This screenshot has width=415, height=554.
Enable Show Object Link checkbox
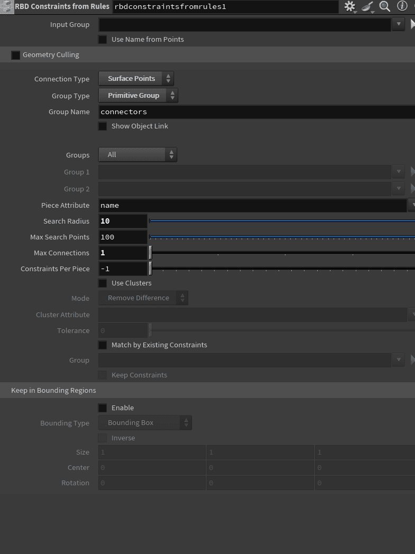point(103,126)
